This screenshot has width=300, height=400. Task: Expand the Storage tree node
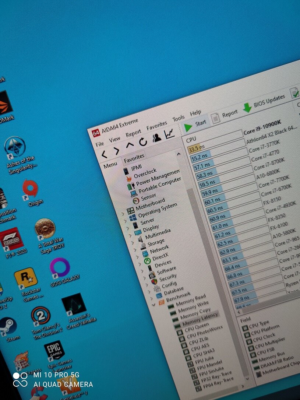135,249
